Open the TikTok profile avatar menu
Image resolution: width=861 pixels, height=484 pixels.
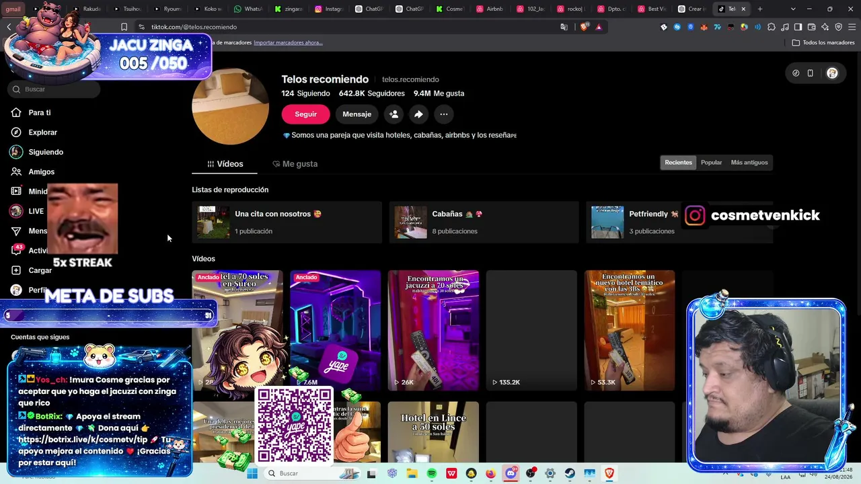pos(832,73)
